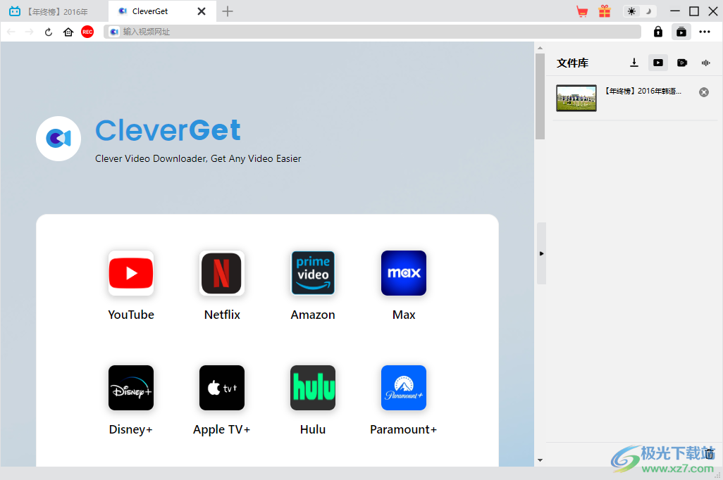Open the three-dots more menu

pos(705,32)
